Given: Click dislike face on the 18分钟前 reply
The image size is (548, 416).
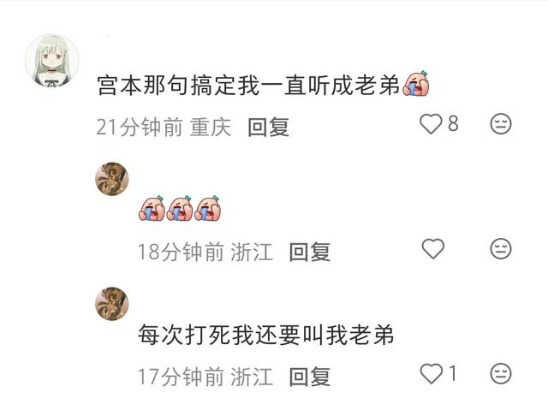Looking at the screenshot, I should tap(501, 249).
